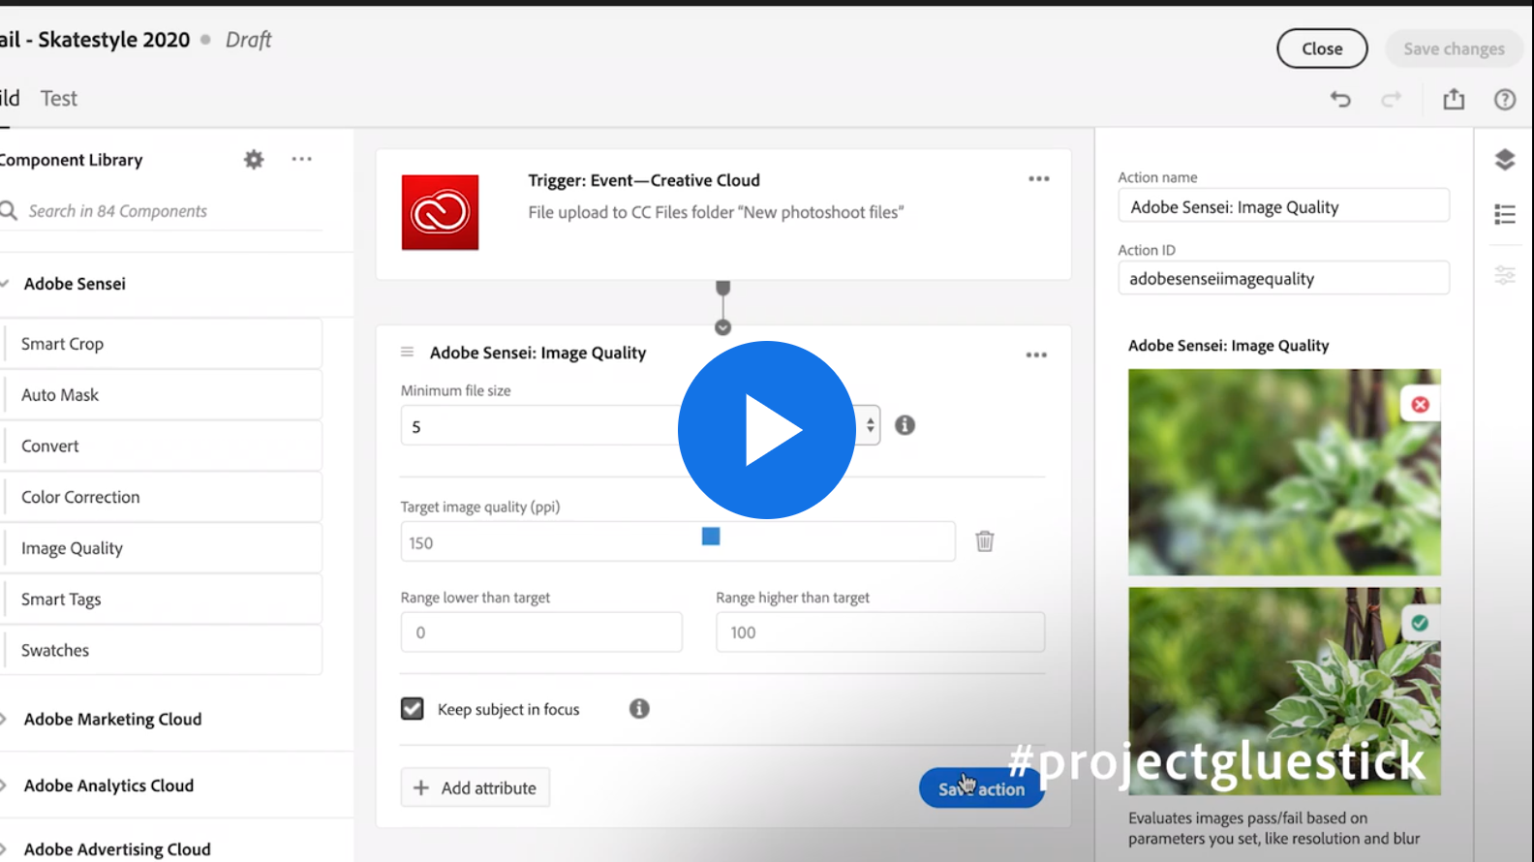Click the Add attribute button
Image resolution: width=1534 pixels, height=862 pixels.
pyautogui.click(x=476, y=788)
